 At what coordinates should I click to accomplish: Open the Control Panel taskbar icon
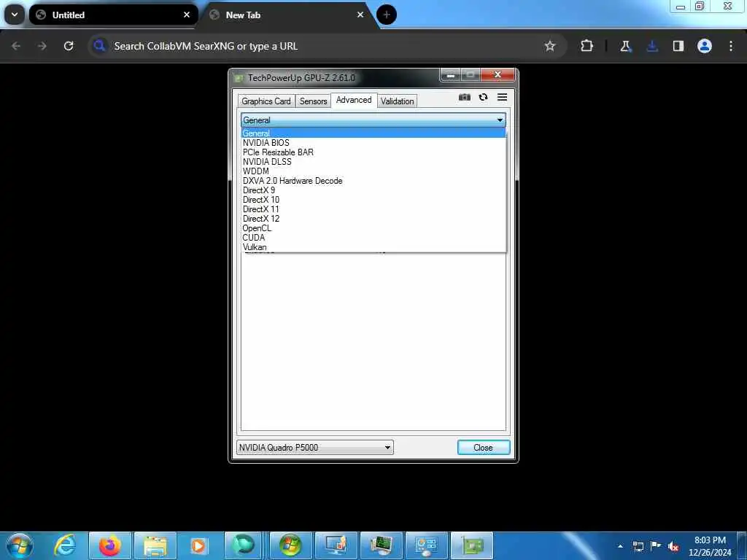click(426, 545)
